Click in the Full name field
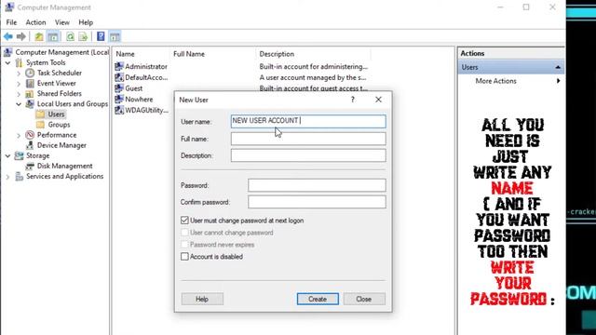The image size is (596, 335). click(308, 139)
